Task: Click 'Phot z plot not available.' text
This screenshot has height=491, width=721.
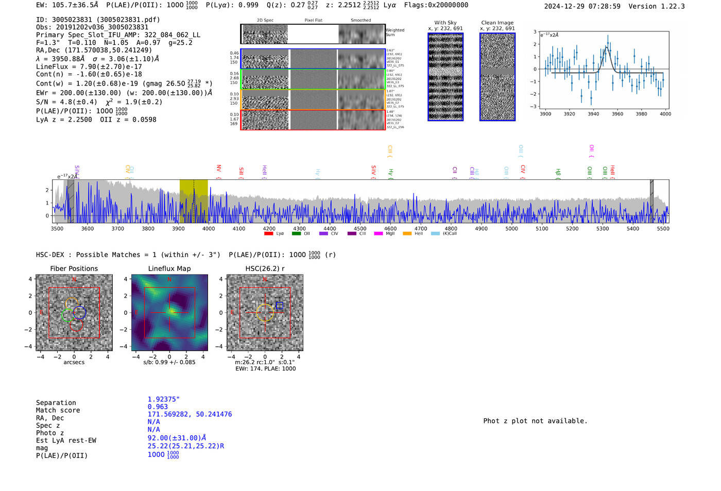Action: [x=536, y=421]
